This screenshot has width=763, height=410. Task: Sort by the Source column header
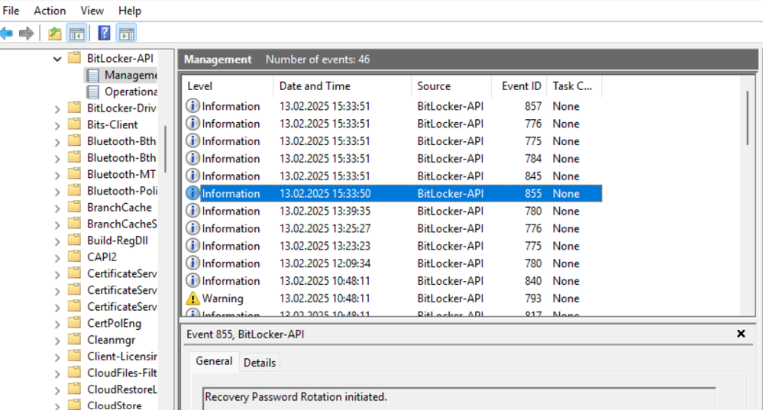click(x=451, y=86)
